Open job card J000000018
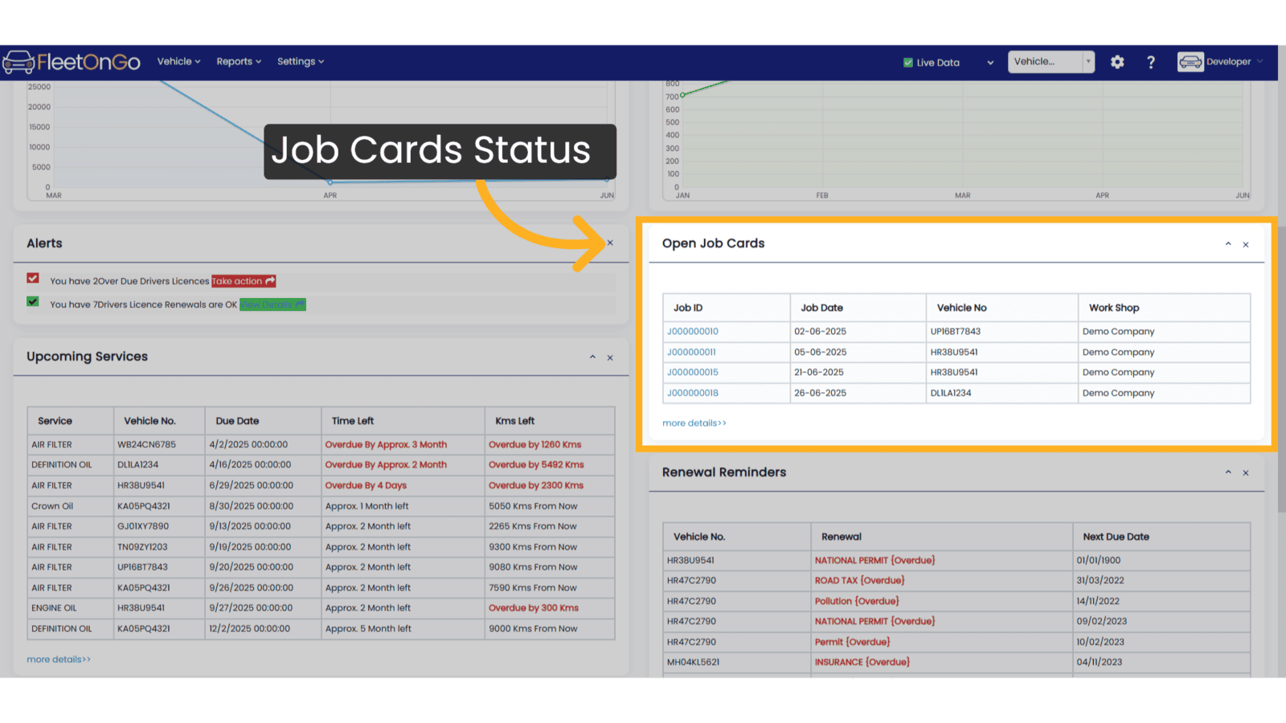 693,394
